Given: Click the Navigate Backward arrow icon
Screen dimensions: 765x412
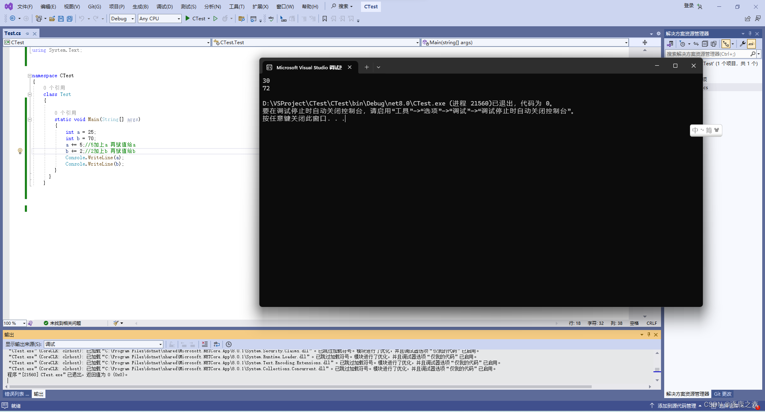Looking at the screenshot, I should (x=13, y=18).
